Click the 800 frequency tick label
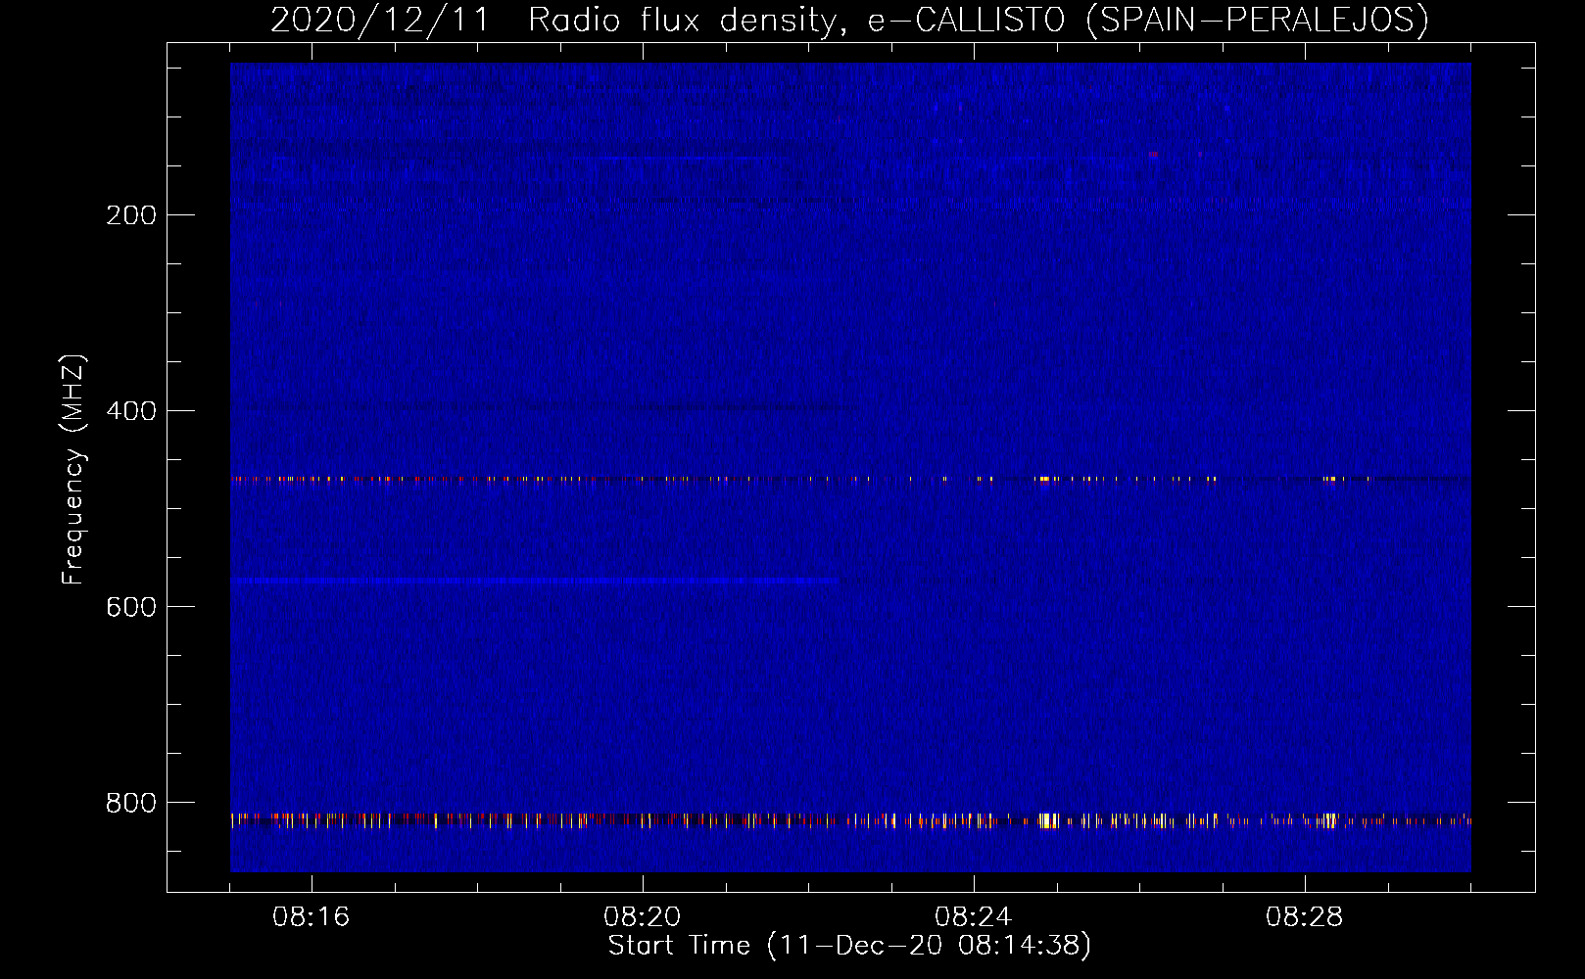The image size is (1585, 979). 131,803
